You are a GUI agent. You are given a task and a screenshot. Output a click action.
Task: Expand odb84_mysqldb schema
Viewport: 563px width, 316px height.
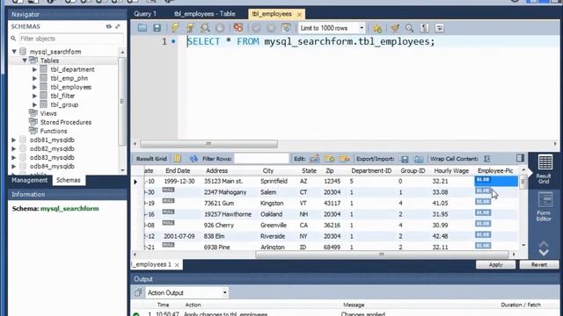[x=14, y=166]
